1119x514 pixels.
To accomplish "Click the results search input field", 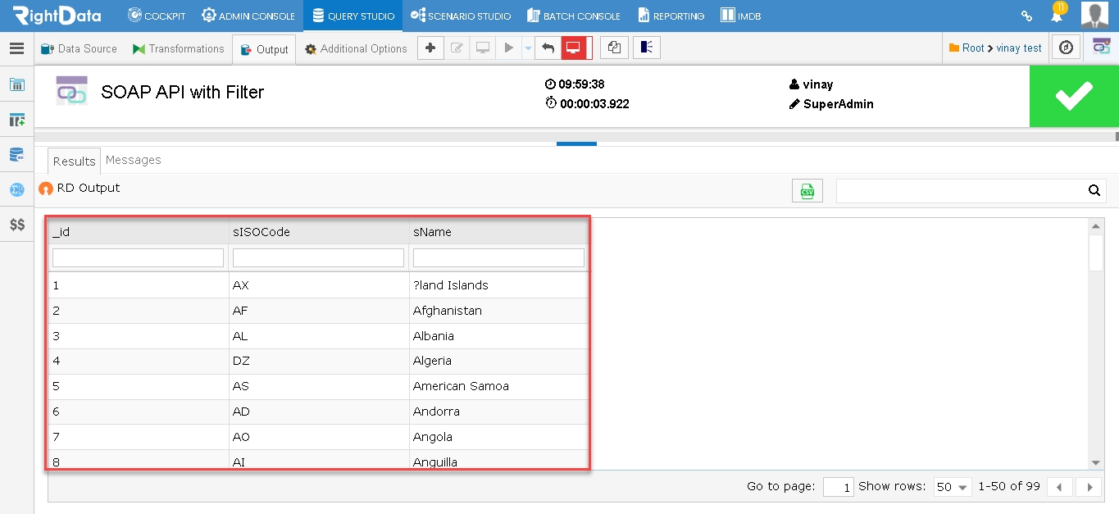I will click(x=961, y=190).
